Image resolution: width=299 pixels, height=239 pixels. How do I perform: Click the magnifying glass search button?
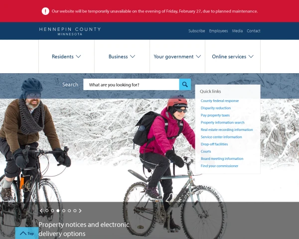click(185, 85)
